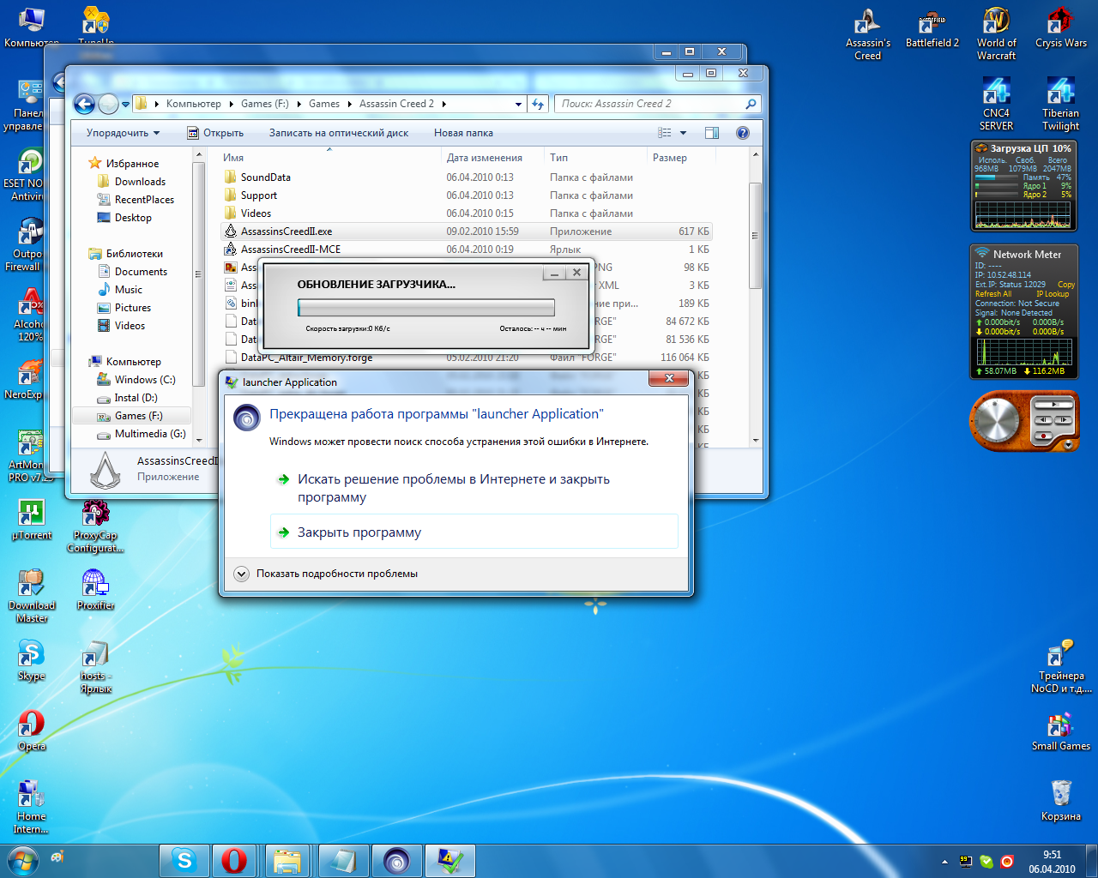Open CNC4 SERVER desktop shortcut
Viewport: 1098px width, 878px height.
[996, 105]
